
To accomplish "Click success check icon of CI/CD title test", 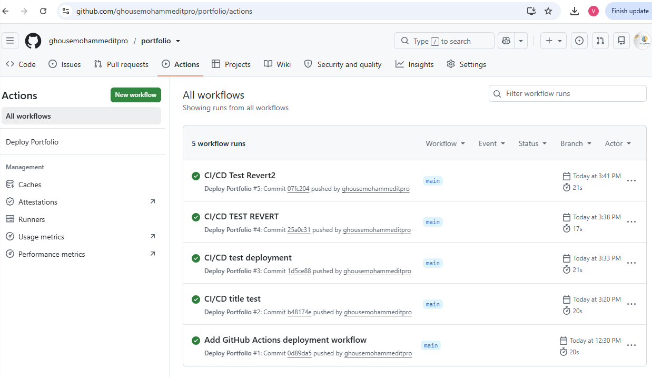I will [196, 299].
